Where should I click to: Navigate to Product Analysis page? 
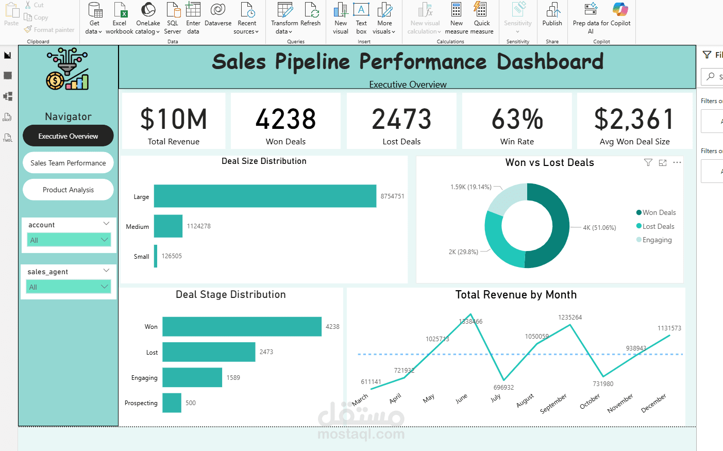[x=68, y=190]
